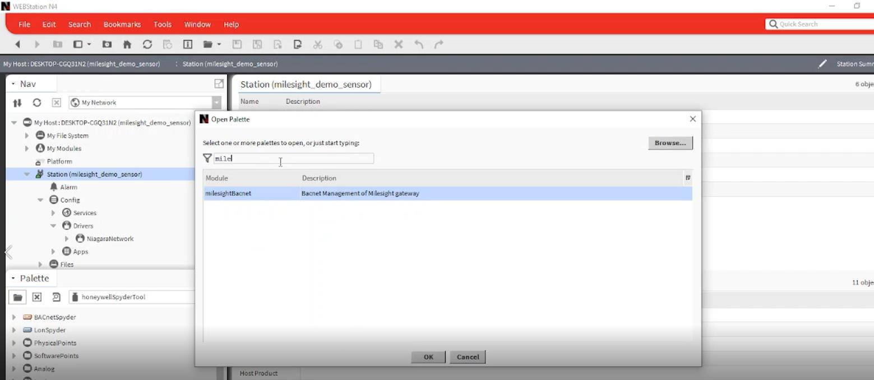The width and height of the screenshot is (874, 380).
Task: Open the Help menu
Action: [x=231, y=24]
